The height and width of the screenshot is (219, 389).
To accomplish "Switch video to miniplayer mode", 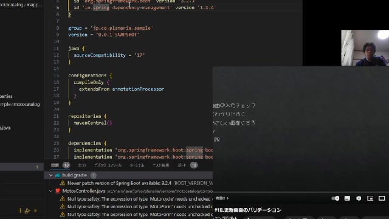I will [x=370, y=198].
